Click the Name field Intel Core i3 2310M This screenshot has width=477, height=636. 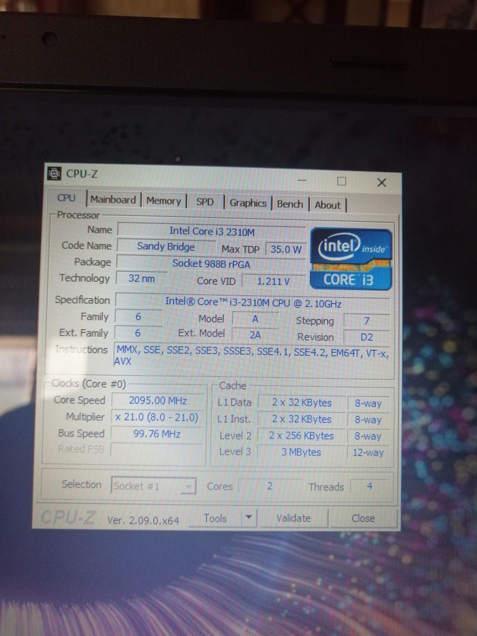212,231
